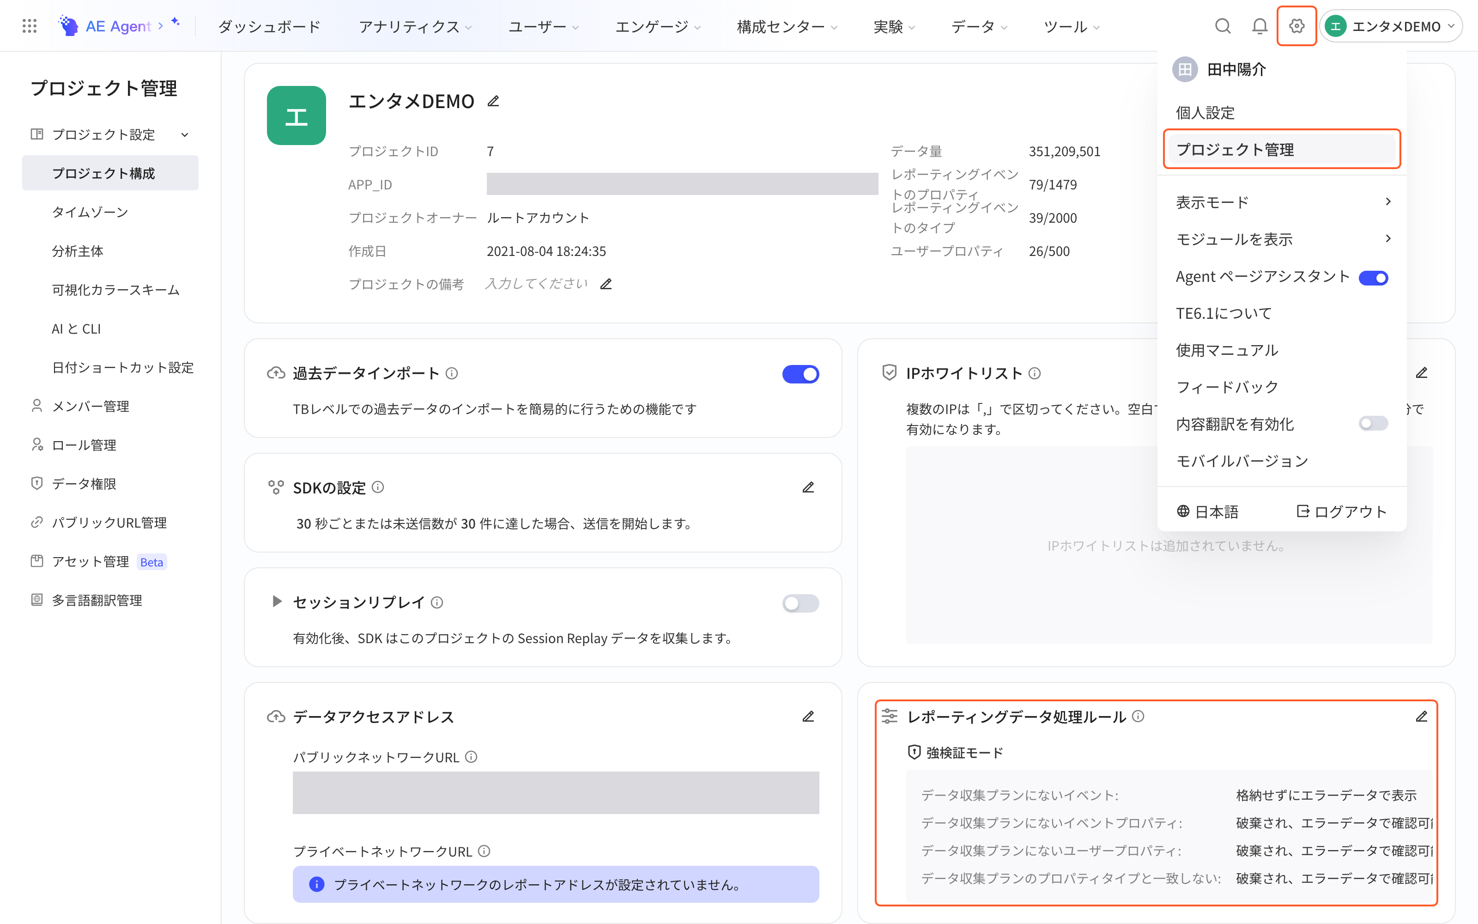Expand the アナリティクス nav dropdown
Screen dimensions: 1478x924
point(415,27)
